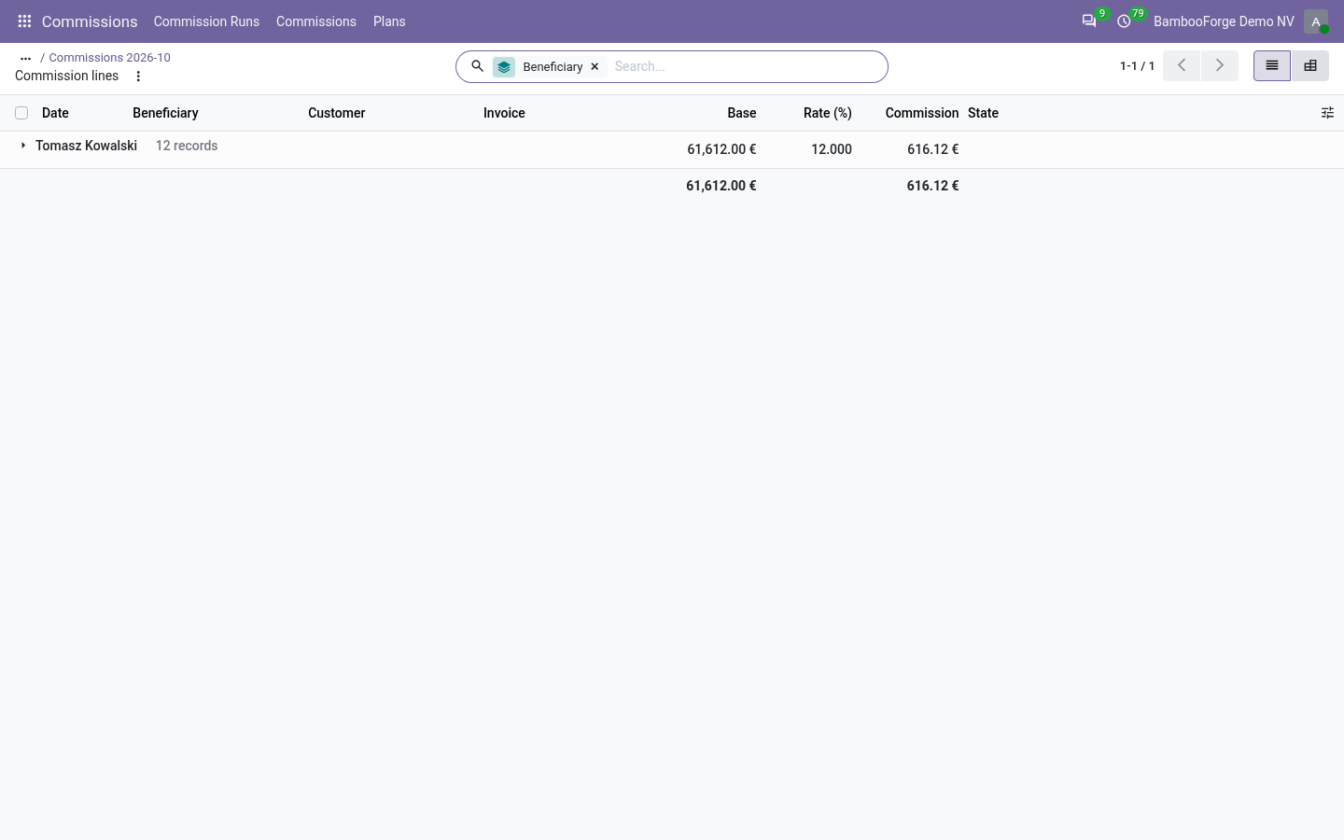This screenshot has width=1344, height=840.
Task: Click the bold total base 61,612.00 €
Action: [x=721, y=186]
